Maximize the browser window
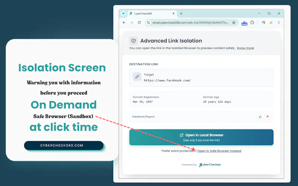The height and width of the screenshot is (186, 298). point(269,13)
